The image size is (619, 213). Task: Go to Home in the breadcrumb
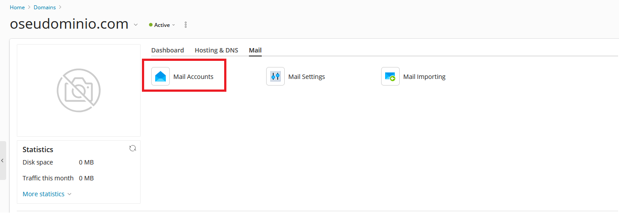[17, 7]
